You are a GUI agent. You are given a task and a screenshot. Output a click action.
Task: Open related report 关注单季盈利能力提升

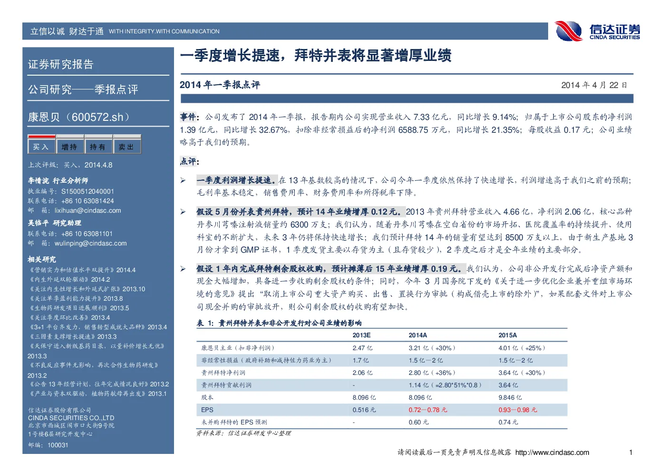click(x=75, y=298)
